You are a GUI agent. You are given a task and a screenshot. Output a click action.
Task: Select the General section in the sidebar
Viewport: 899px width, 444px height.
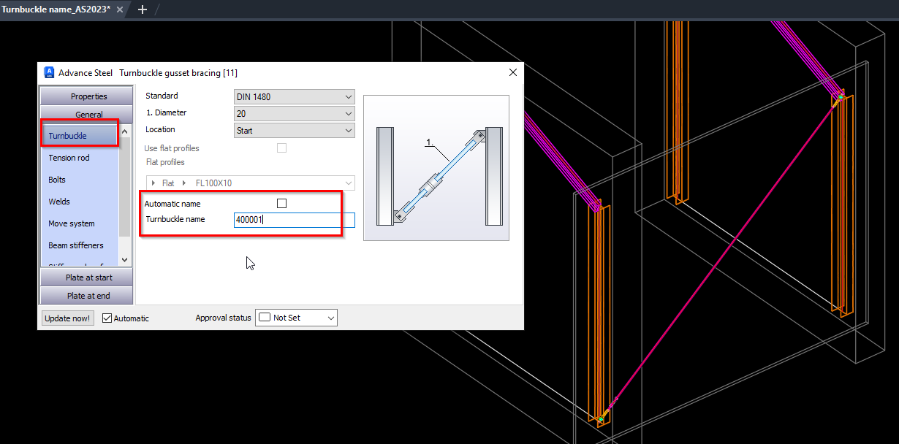86,114
